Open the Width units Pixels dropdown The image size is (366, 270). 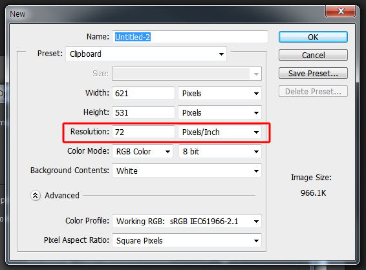pyautogui.click(x=220, y=93)
